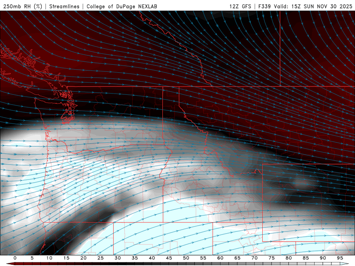Viewport: 355px width, 266px height.
Task: Click the 45 label on color scale
Action: point(169,258)
